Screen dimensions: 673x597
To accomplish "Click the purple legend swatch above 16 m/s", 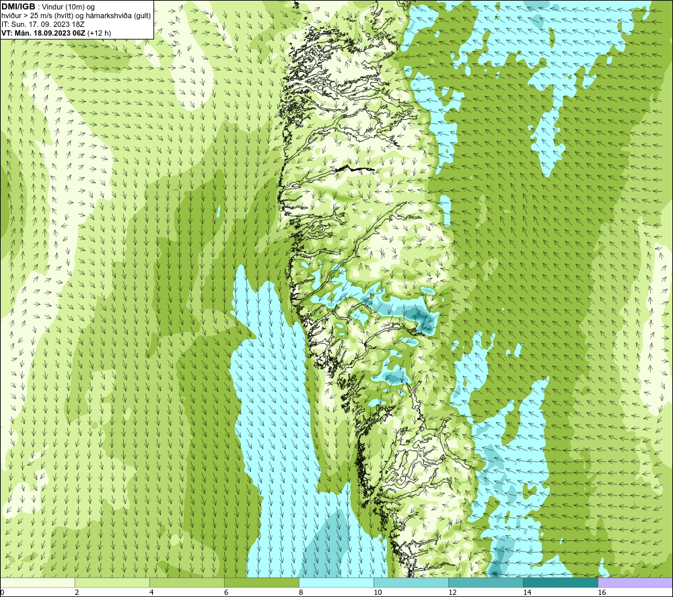I will click(x=635, y=582).
